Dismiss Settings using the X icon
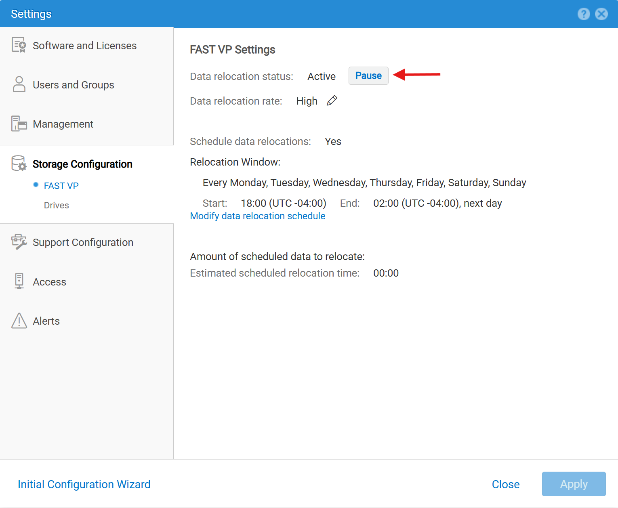618x508 pixels. pos(601,14)
